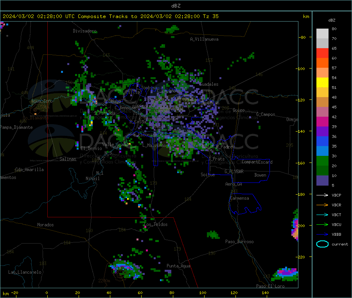Click the dBZ title at top
This screenshot has width=352, height=298.
176,6
